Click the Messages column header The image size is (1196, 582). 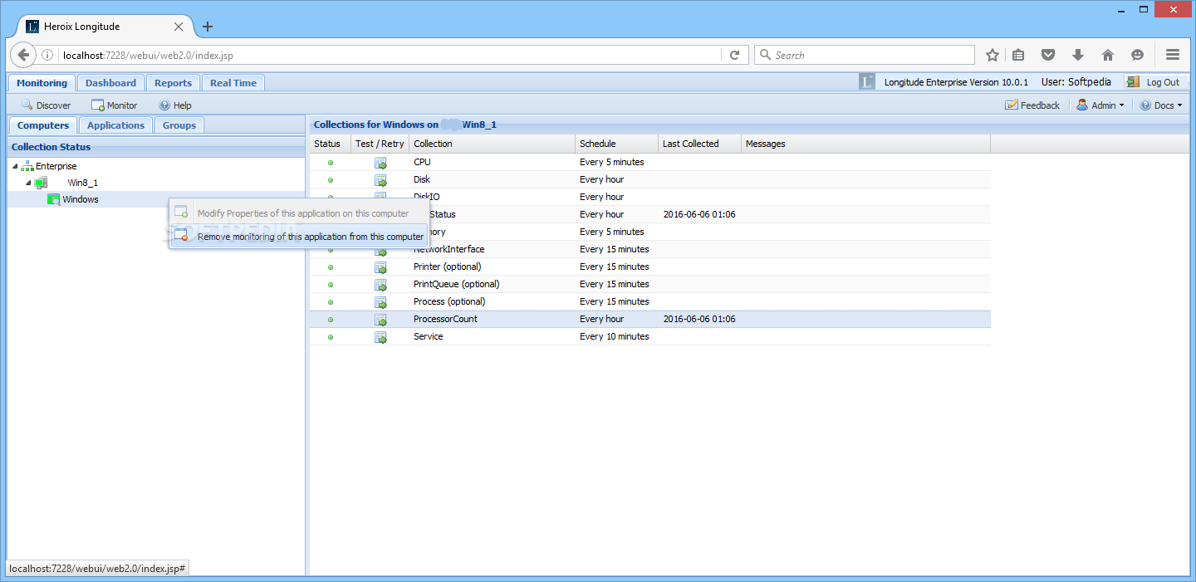(x=865, y=144)
